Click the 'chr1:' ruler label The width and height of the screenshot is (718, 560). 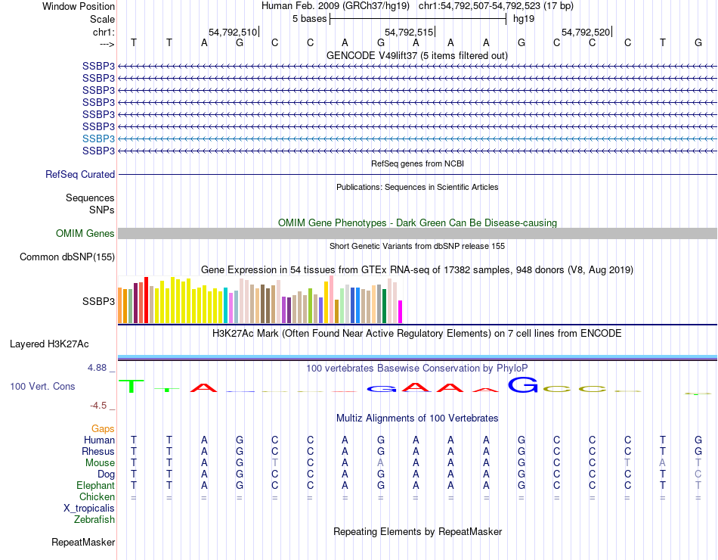pos(104,32)
